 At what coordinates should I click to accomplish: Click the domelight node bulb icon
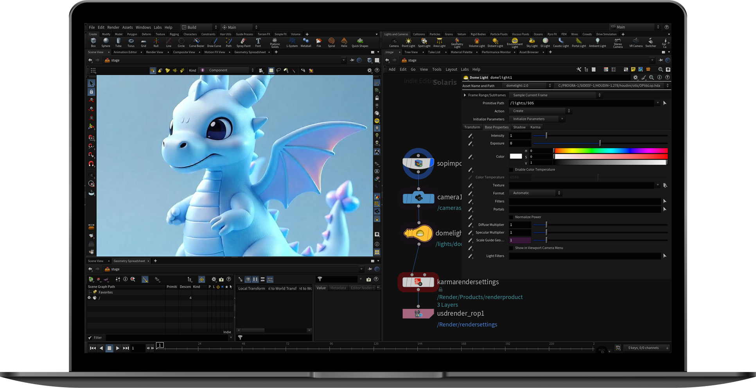[418, 234]
